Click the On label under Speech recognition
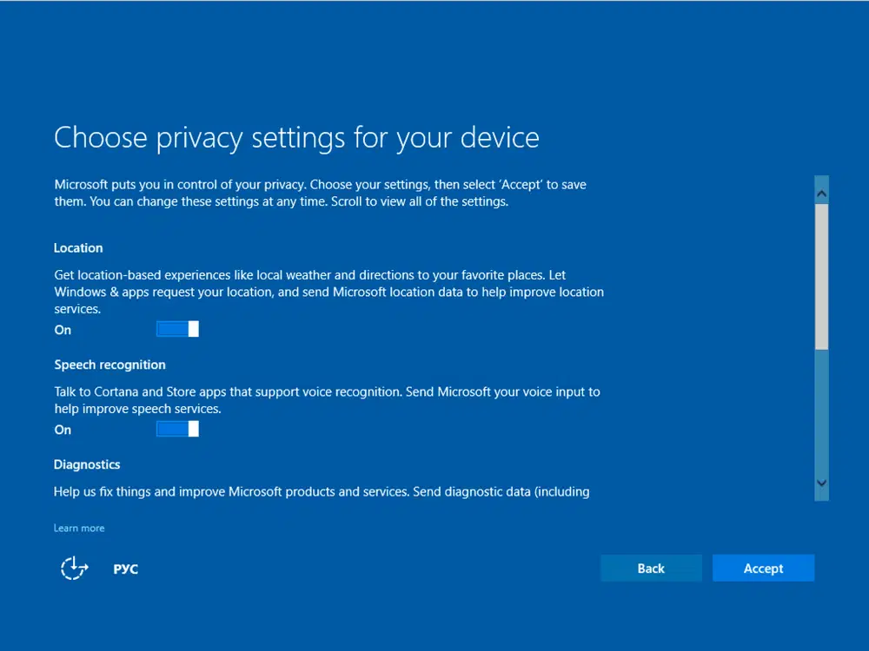Image resolution: width=869 pixels, height=651 pixels. pyautogui.click(x=63, y=430)
